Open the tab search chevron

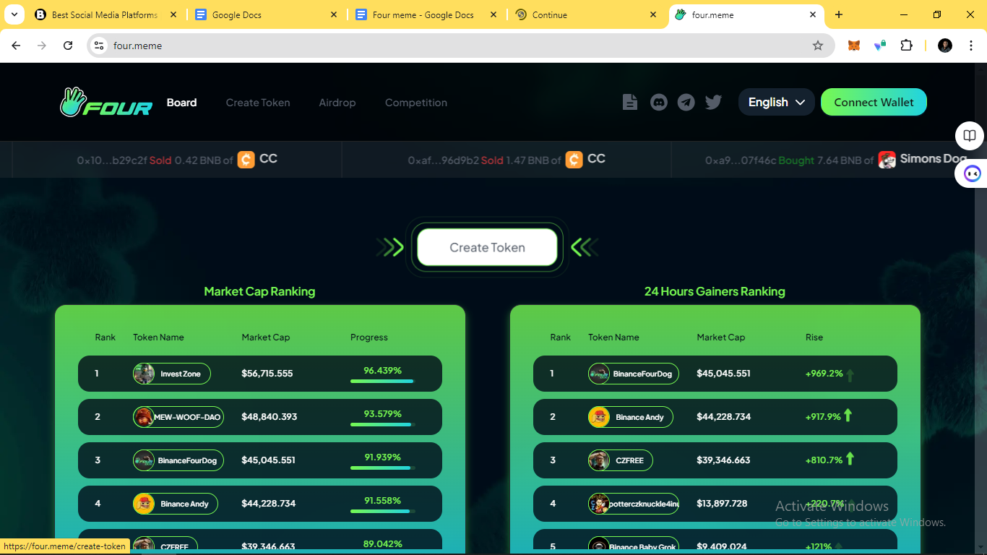[14, 14]
